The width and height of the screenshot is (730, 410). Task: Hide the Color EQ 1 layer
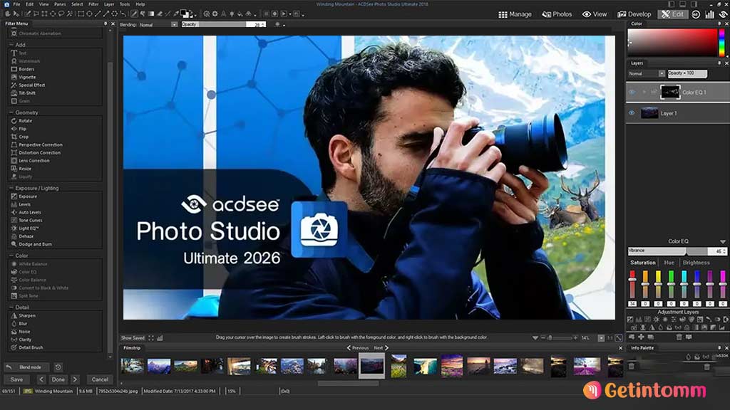tap(632, 92)
